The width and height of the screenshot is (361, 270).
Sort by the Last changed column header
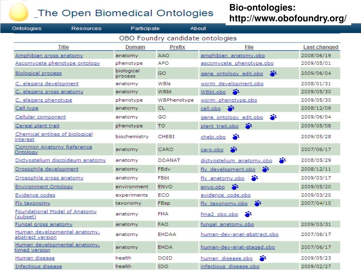[x=321, y=47]
